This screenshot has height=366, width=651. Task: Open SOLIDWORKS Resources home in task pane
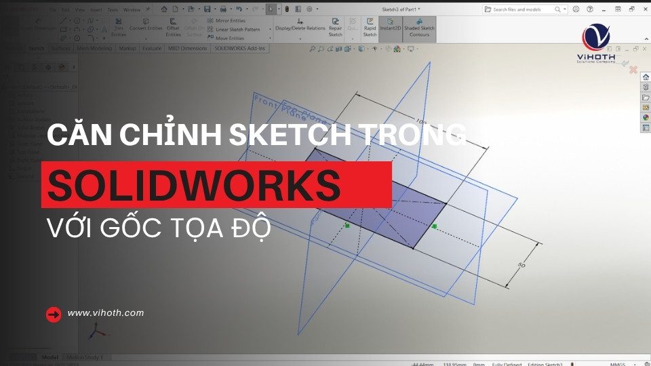tap(646, 77)
